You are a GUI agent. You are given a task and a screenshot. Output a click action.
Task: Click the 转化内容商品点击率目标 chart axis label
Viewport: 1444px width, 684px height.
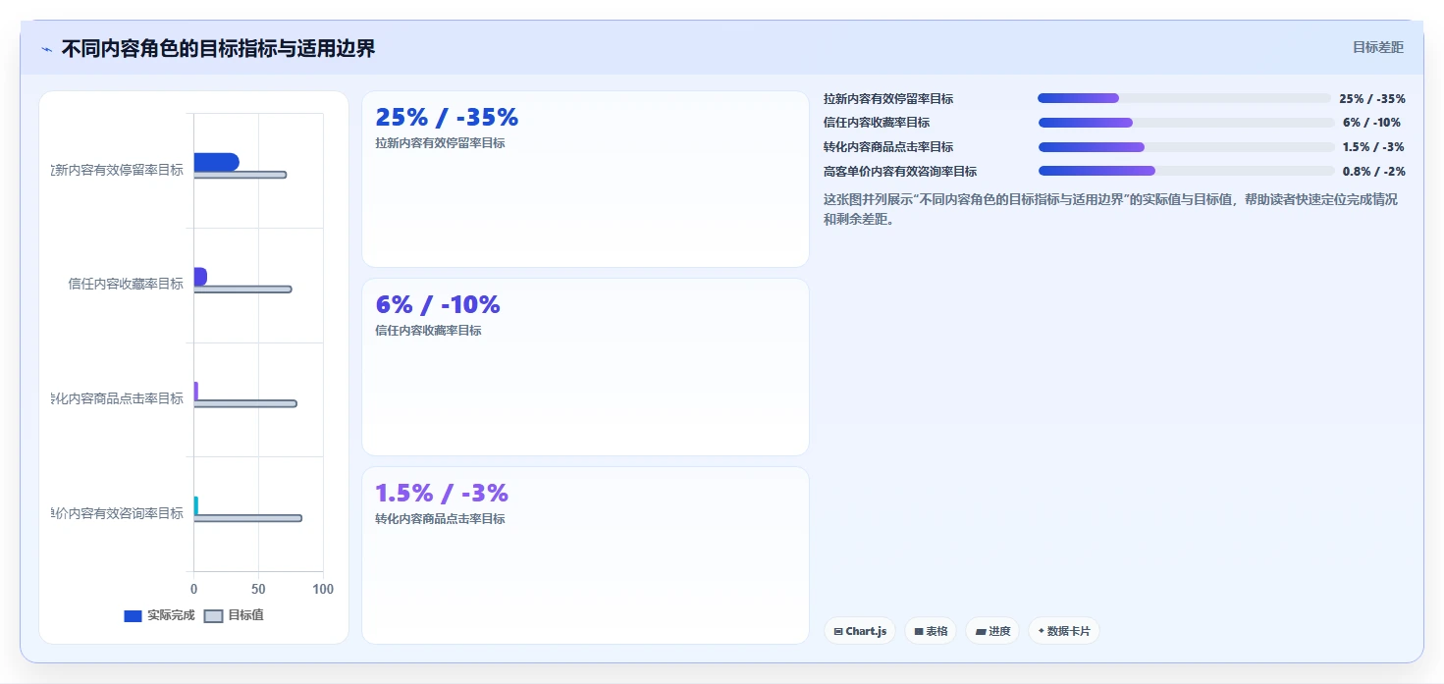coord(117,398)
